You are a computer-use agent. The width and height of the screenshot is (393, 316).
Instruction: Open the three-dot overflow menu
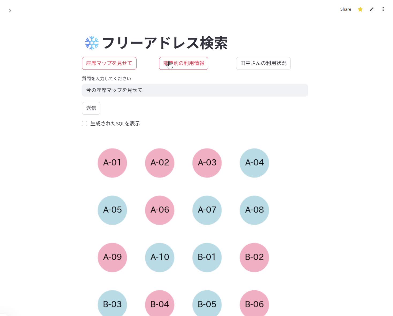click(383, 9)
